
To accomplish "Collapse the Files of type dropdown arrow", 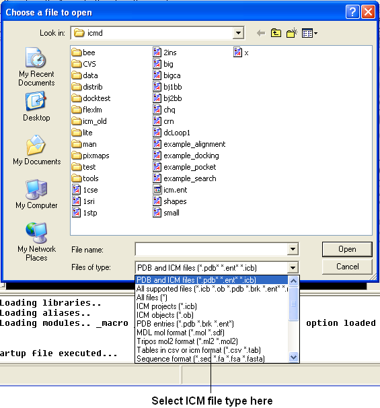I will click(293, 268).
